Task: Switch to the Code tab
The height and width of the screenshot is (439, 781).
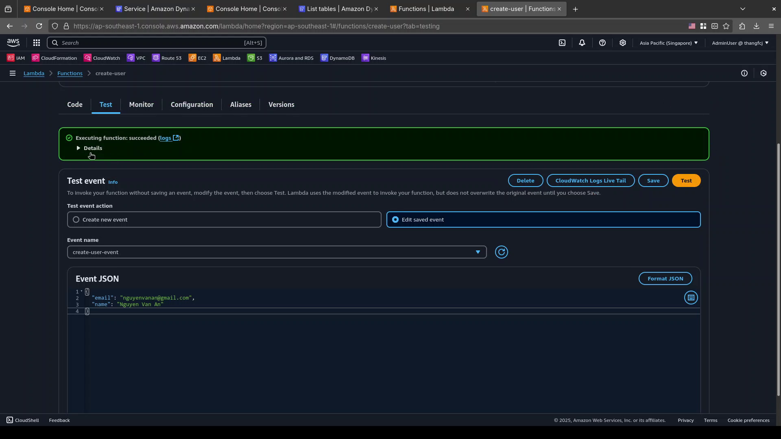Action: pyautogui.click(x=75, y=104)
